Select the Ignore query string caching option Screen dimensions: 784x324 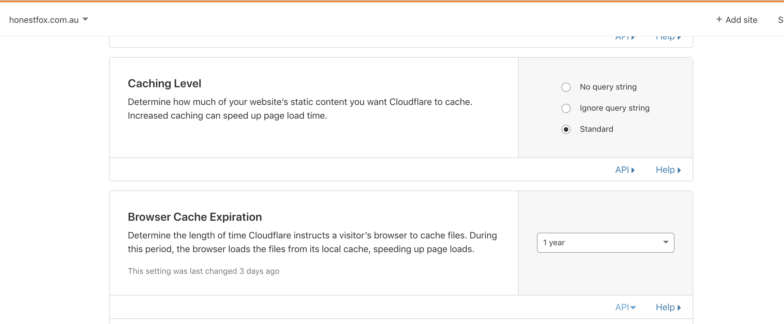click(566, 108)
